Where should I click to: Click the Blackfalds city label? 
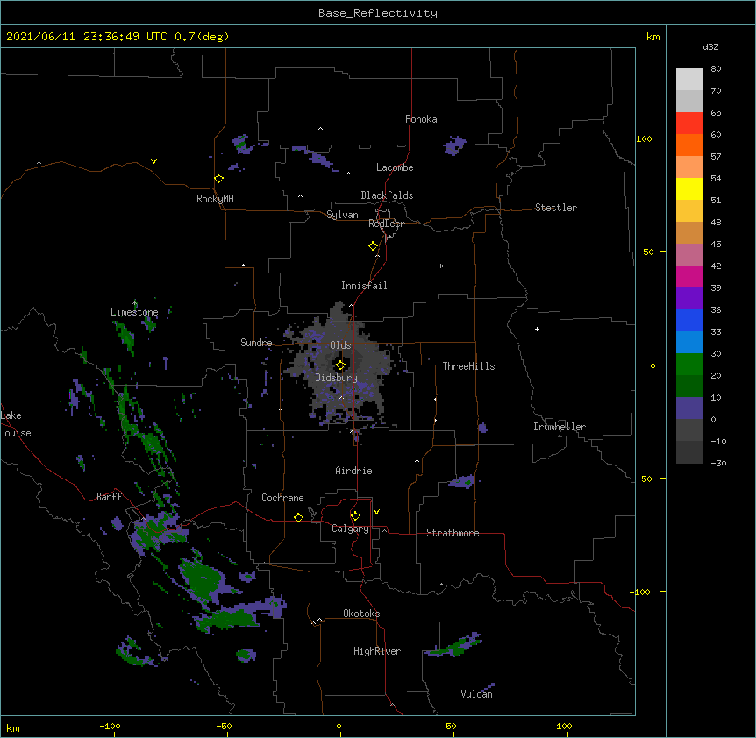387,195
